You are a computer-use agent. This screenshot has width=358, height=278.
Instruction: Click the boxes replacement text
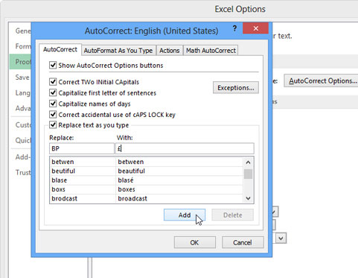pos(127,189)
